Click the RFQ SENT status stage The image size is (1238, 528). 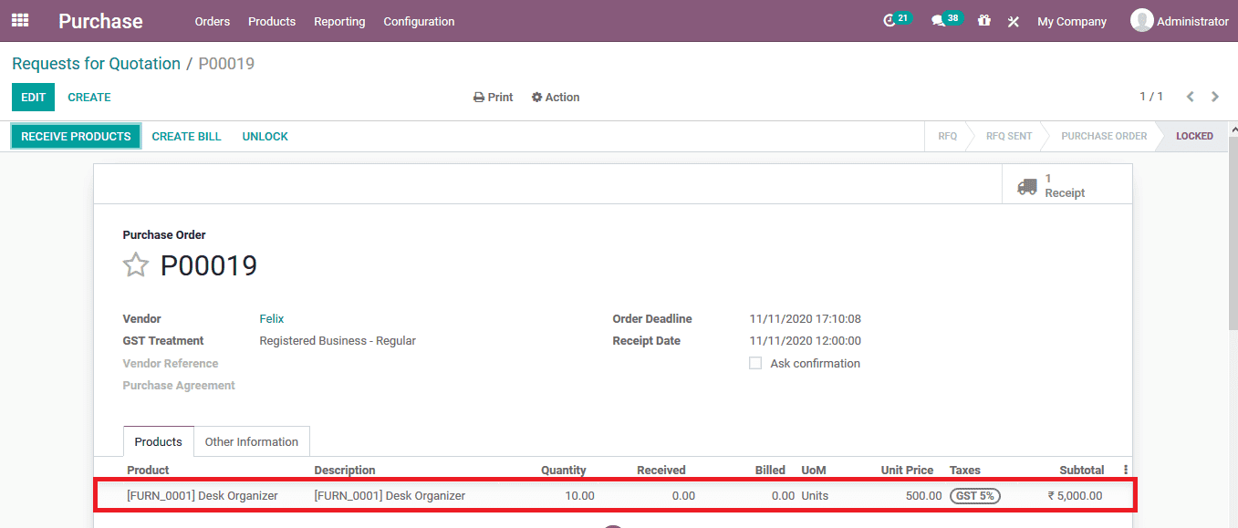tap(1008, 136)
